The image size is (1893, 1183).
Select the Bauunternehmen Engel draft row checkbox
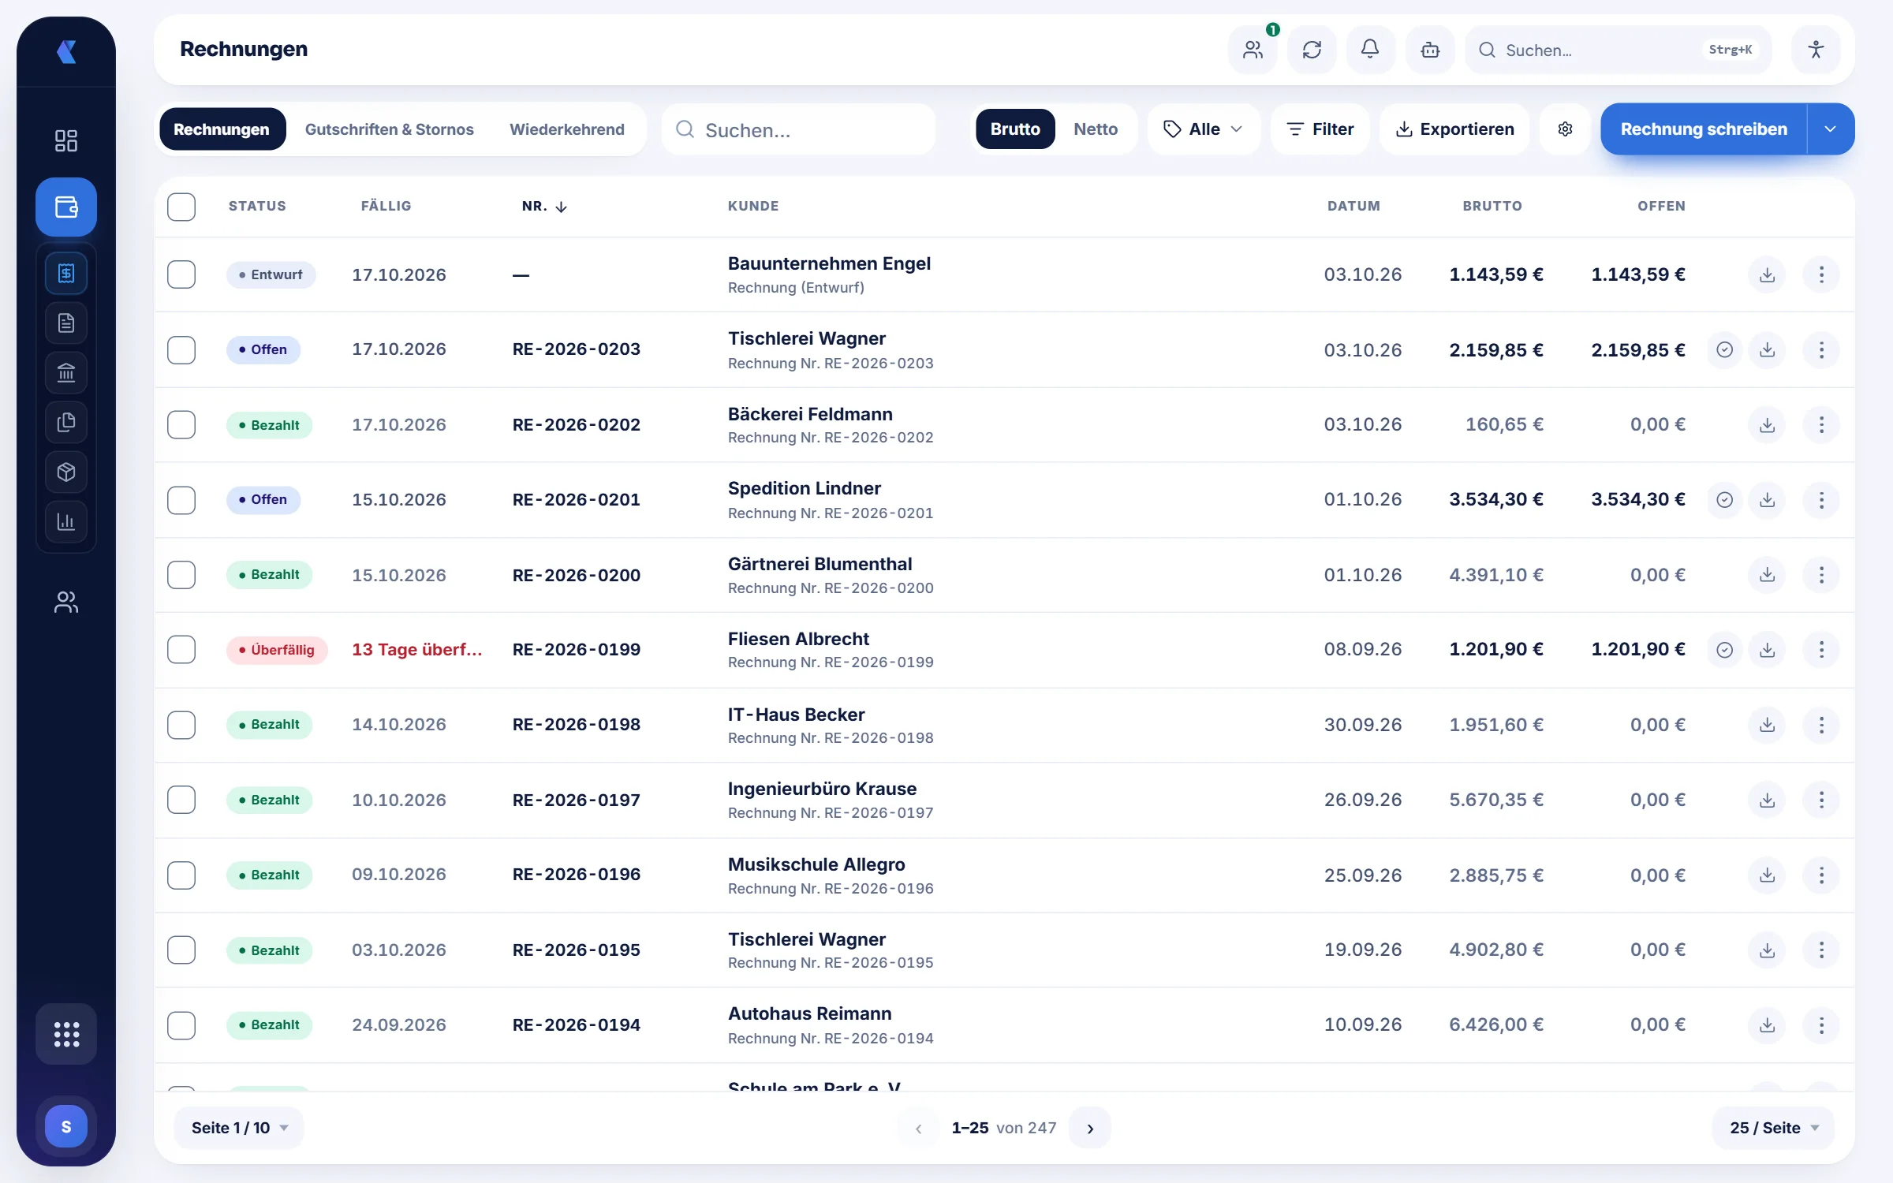pos(181,274)
